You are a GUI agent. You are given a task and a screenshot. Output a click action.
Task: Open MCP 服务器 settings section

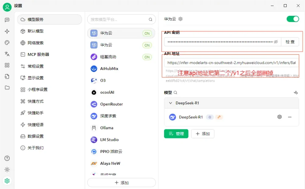50,55
